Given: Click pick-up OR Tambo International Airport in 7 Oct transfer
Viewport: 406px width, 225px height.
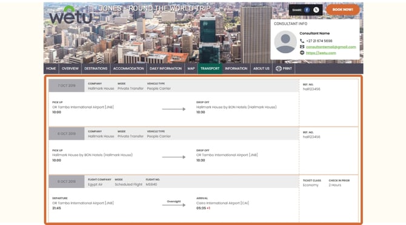Looking at the screenshot, I should (83, 107).
